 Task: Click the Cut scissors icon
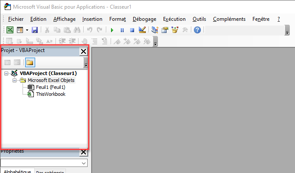coord(47,30)
